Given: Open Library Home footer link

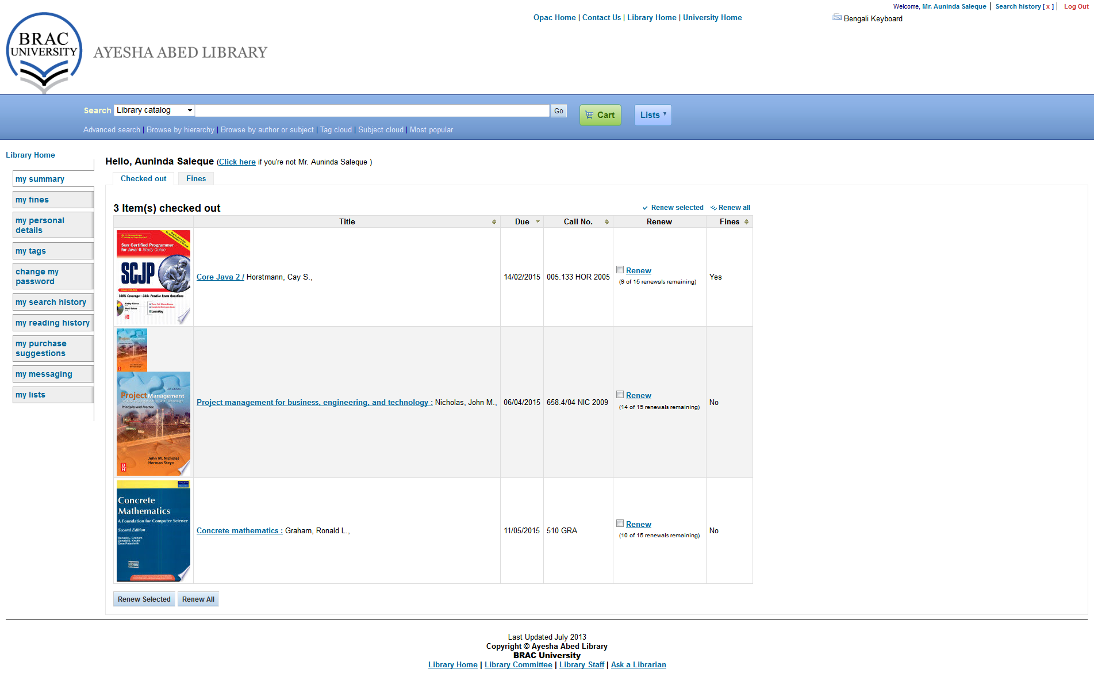Looking at the screenshot, I should pyautogui.click(x=453, y=665).
